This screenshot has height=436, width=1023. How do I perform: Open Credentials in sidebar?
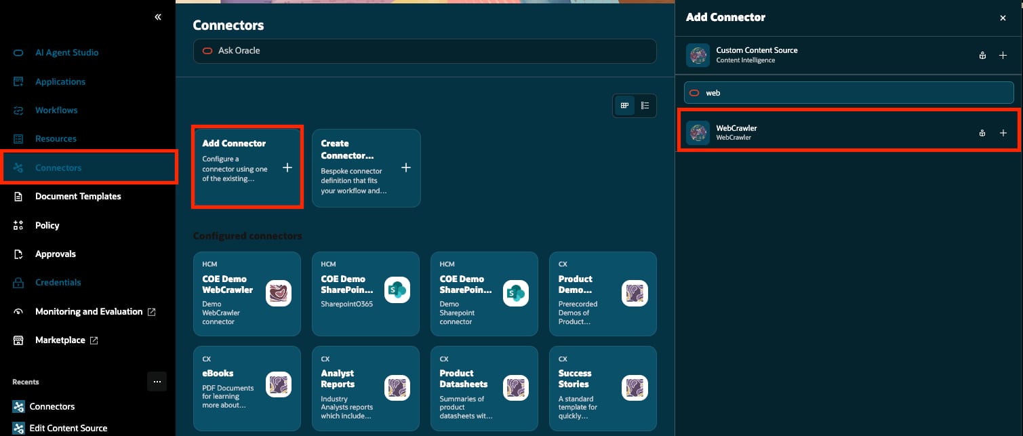click(58, 282)
